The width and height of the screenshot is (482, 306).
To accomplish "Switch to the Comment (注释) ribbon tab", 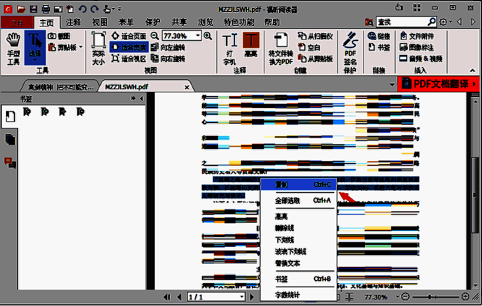I will 74,22.
